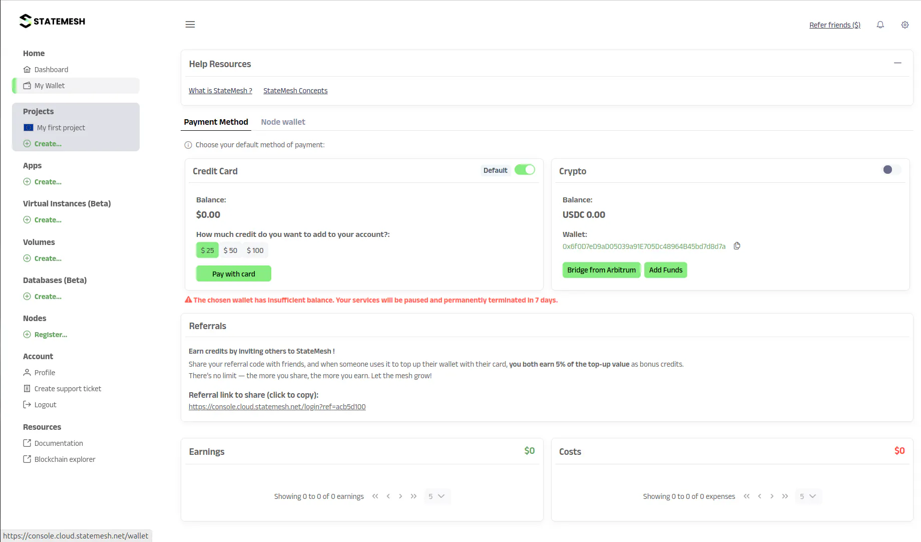Click Add Funds button
The height and width of the screenshot is (542, 921).
(x=666, y=270)
